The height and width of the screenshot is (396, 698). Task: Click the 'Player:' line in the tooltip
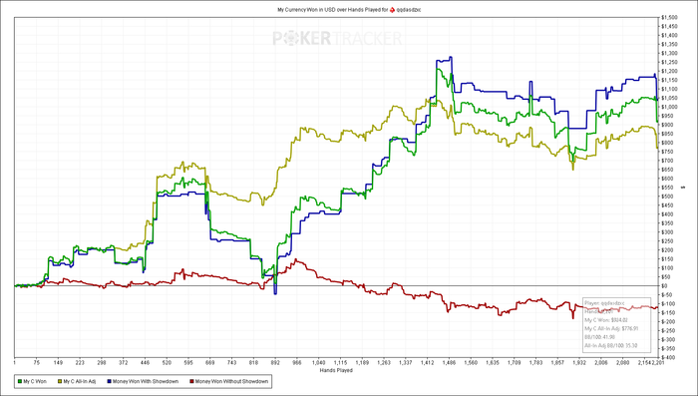604,303
